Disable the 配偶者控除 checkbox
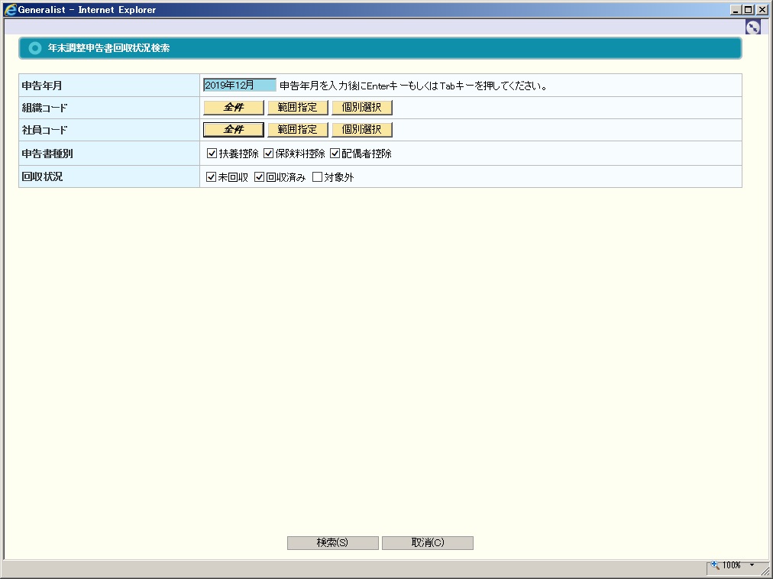 [x=335, y=154]
